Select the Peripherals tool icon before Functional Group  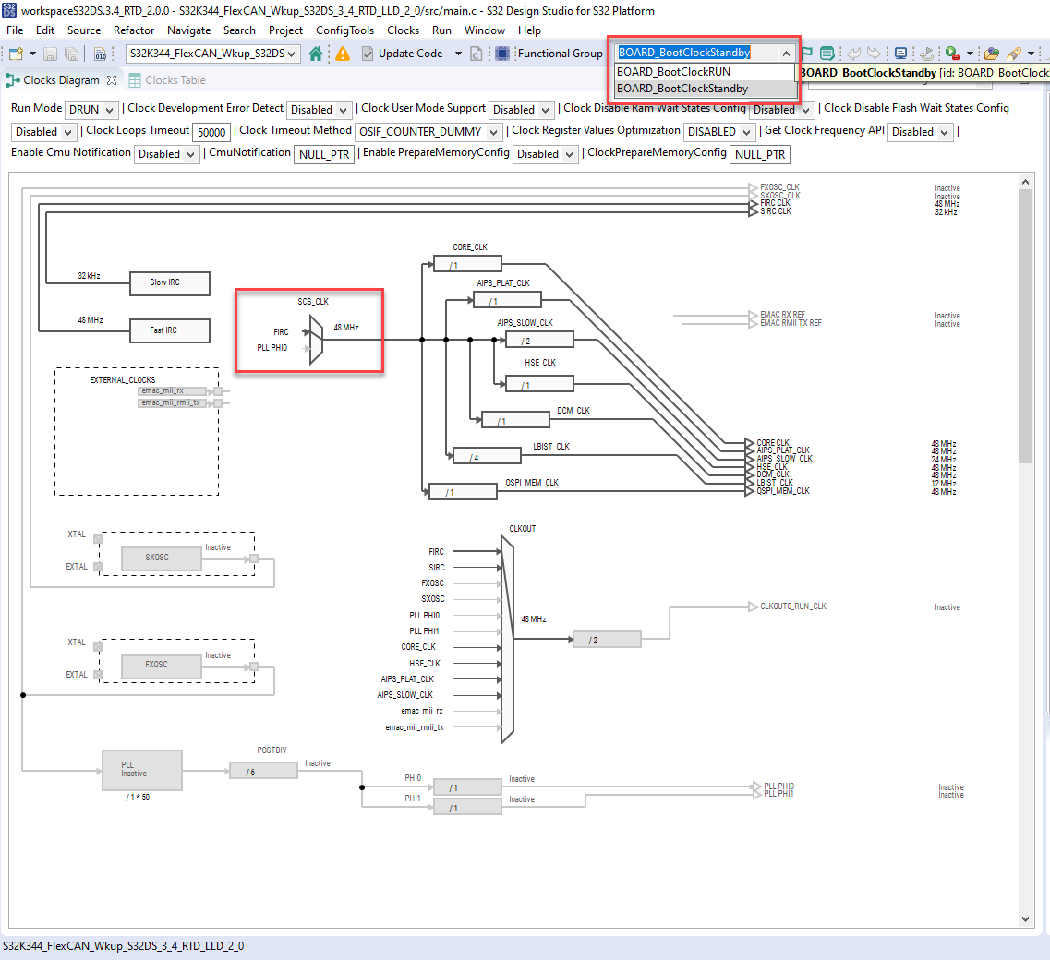(x=501, y=54)
